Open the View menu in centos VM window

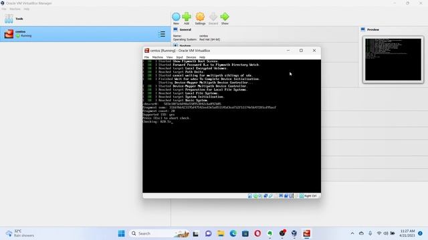tap(169, 57)
